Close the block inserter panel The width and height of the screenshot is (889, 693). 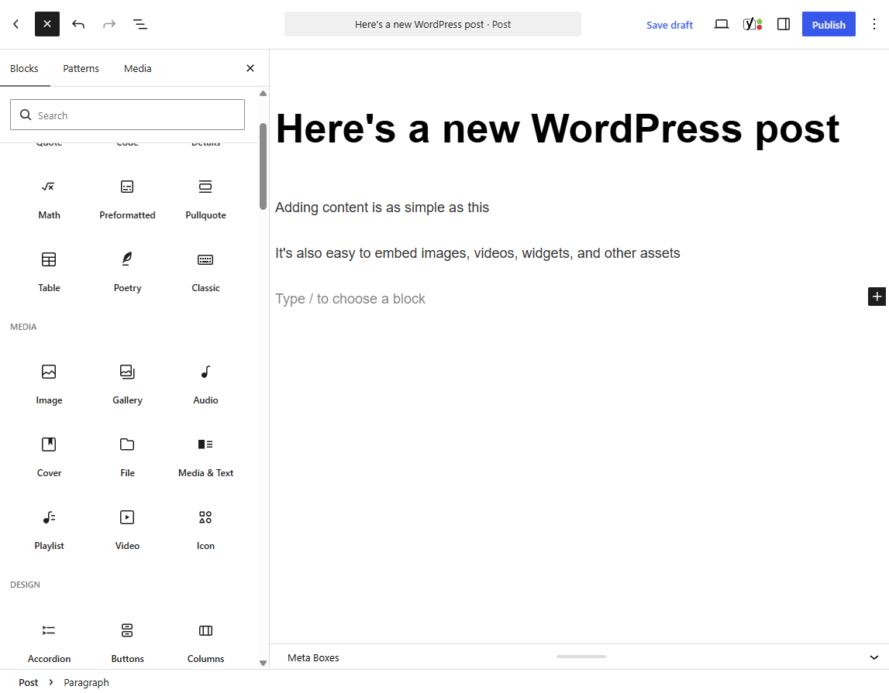click(250, 68)
